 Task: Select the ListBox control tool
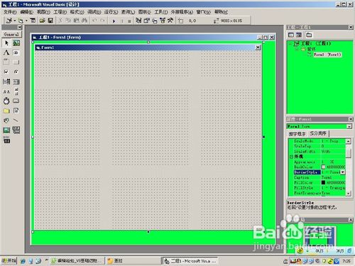[x=16, y=82]
